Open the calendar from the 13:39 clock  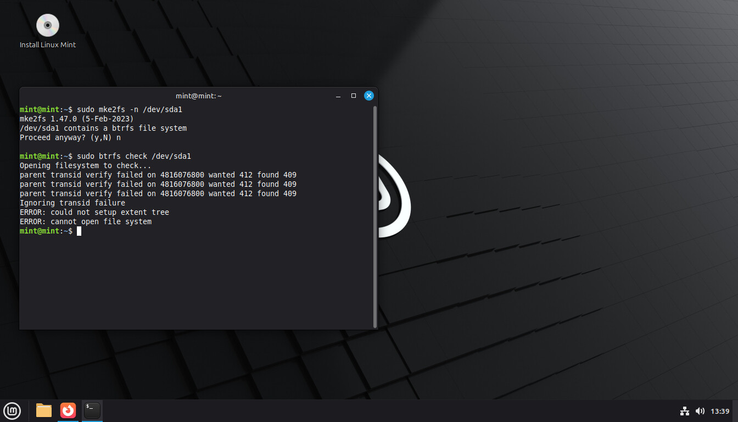pos(720,411)
